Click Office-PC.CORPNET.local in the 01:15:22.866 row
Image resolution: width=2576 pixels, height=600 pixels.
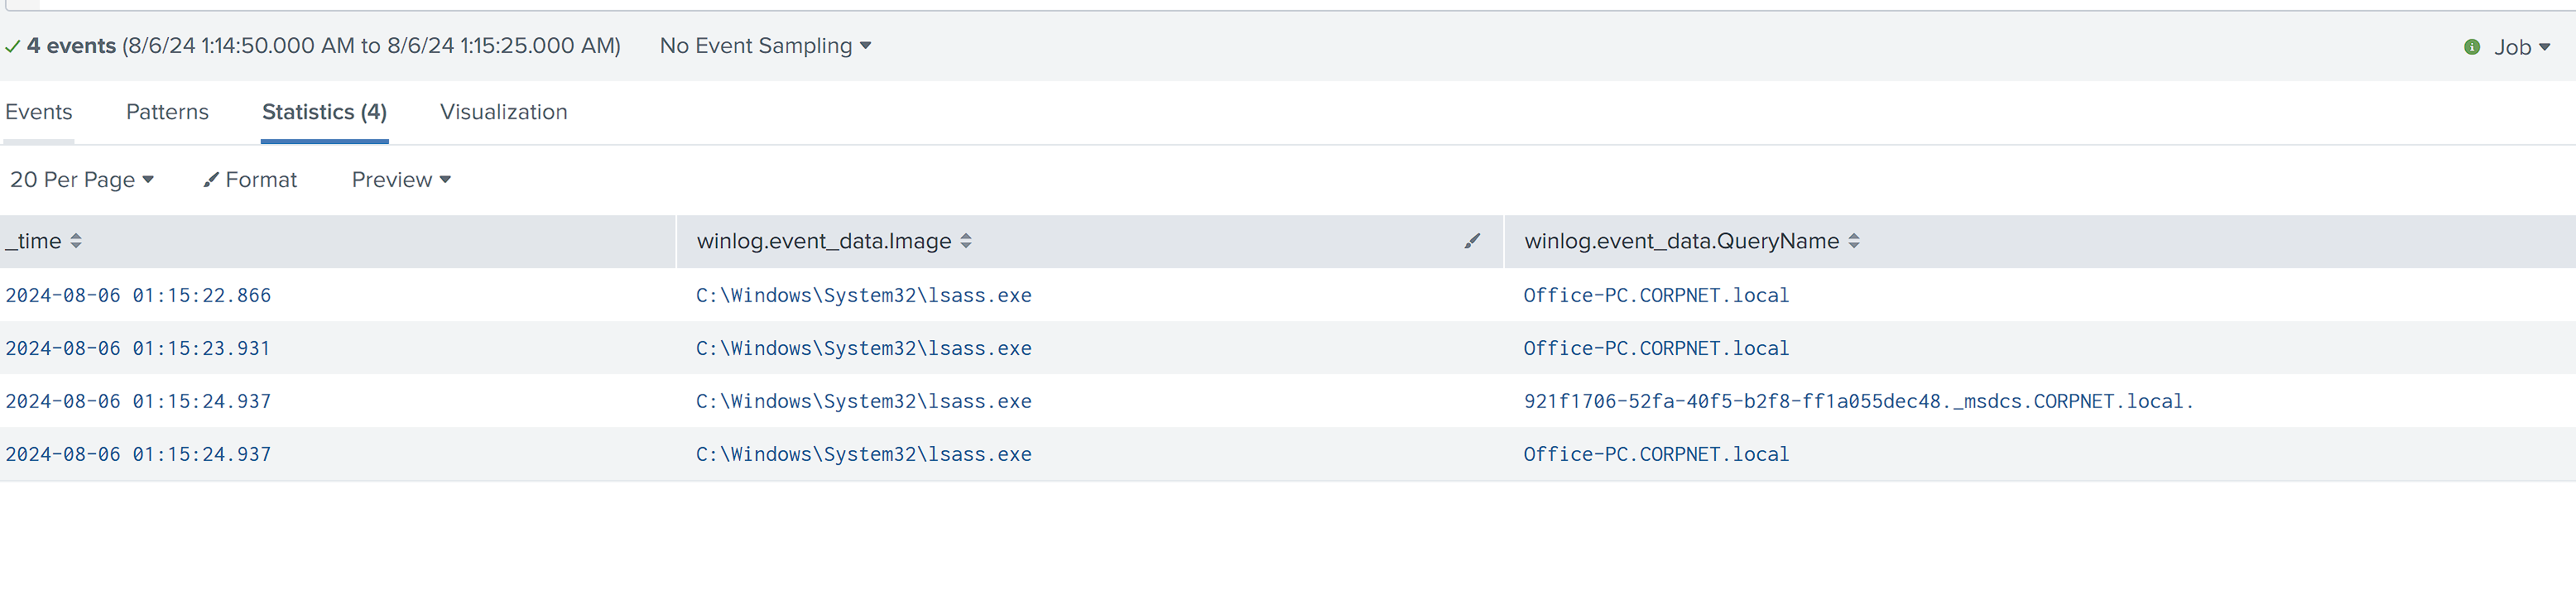(x=1656, y=296)
